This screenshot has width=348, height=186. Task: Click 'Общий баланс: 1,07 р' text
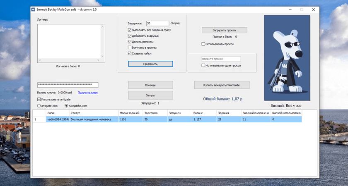[222, 99]
